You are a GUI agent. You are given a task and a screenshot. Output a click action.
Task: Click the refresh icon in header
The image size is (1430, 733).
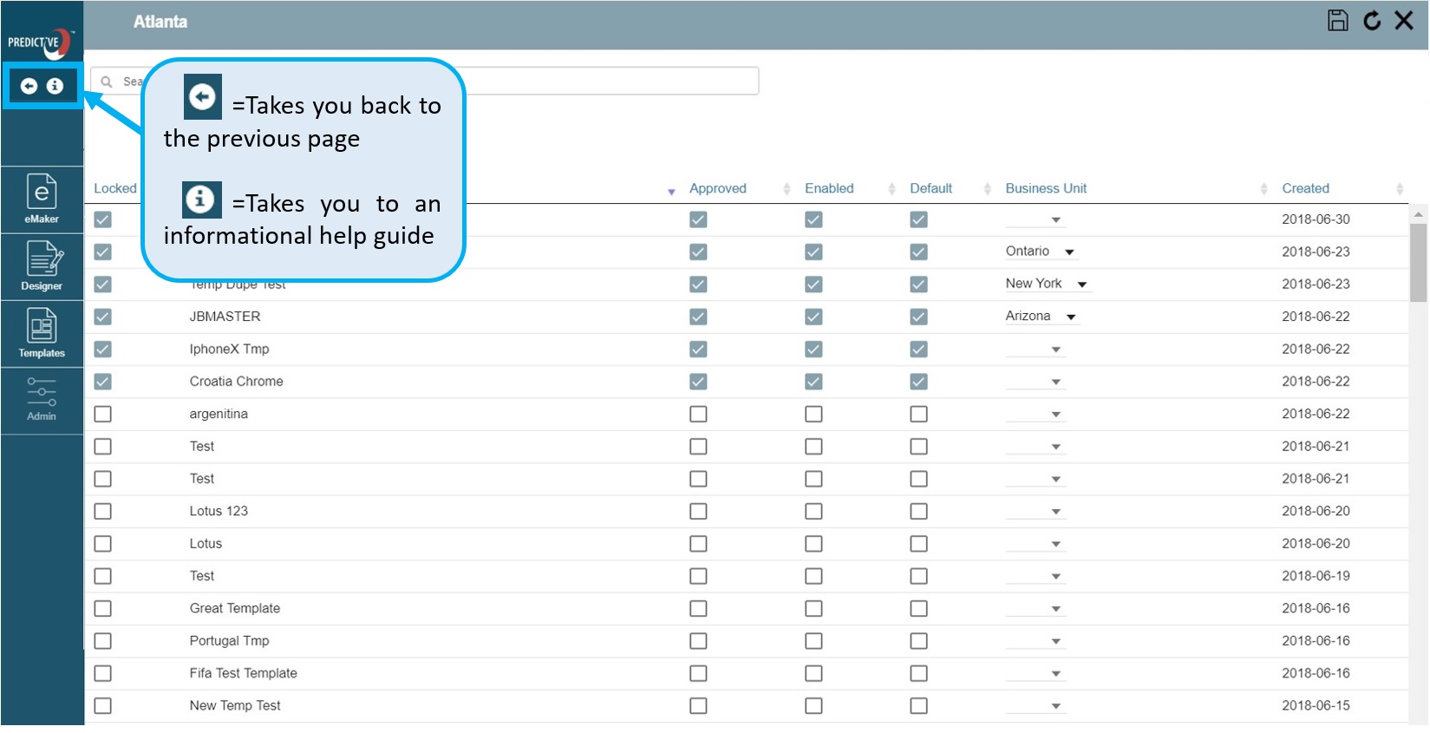[1372, 21]
